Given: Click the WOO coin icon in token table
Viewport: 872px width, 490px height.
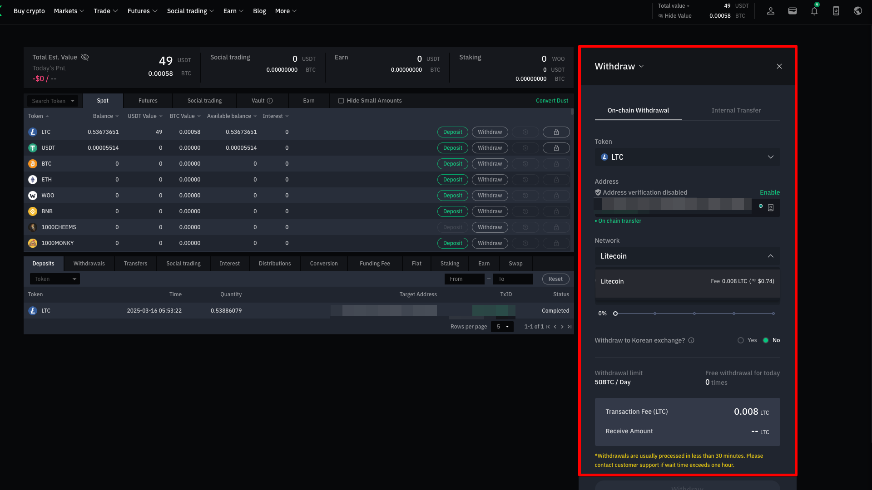Looking at the screenshot, I should coord(33,196).
